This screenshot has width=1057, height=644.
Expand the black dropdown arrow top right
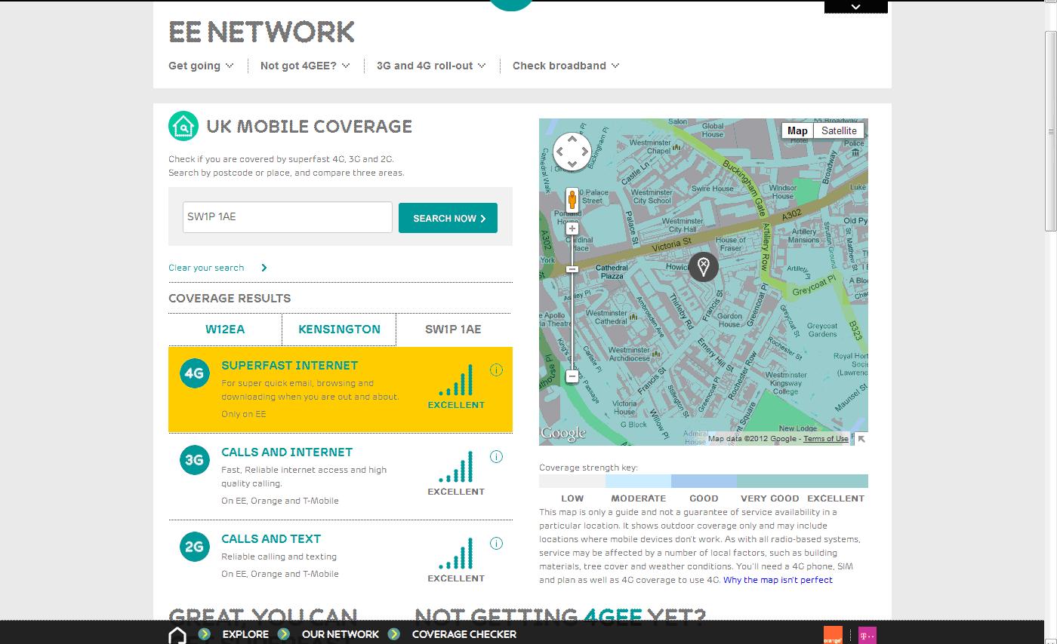pos(855,6)
